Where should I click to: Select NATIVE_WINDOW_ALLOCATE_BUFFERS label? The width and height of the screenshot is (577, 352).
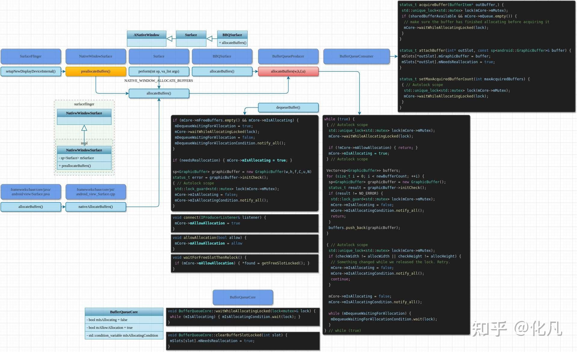coord(159,81)
